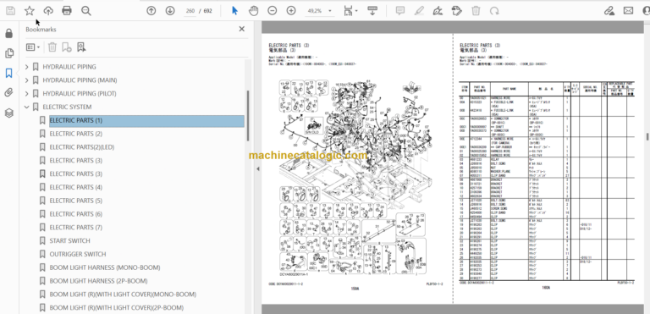Send file by email icon
Screen dimensions: 650x314
pos(629,11)
